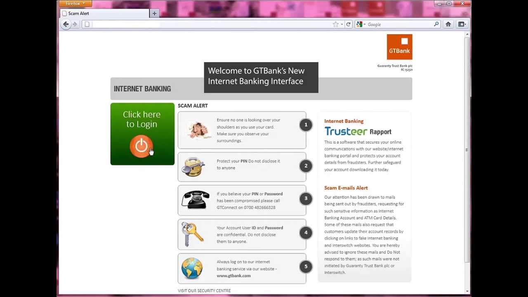
Task: Click the VISIT OUR SECURITY CENTRE link
Action: point(204,290)
